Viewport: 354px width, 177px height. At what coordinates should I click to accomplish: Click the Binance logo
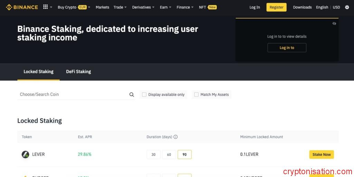(x=22, y=7)
